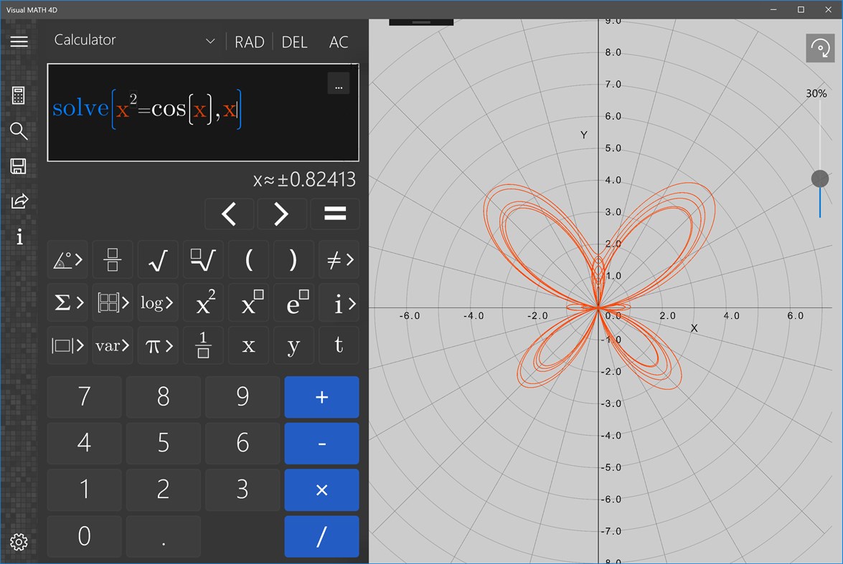This screenshot has height=564, width=843.
Task: Tap digit 8 key
Action: click(164, 397)
